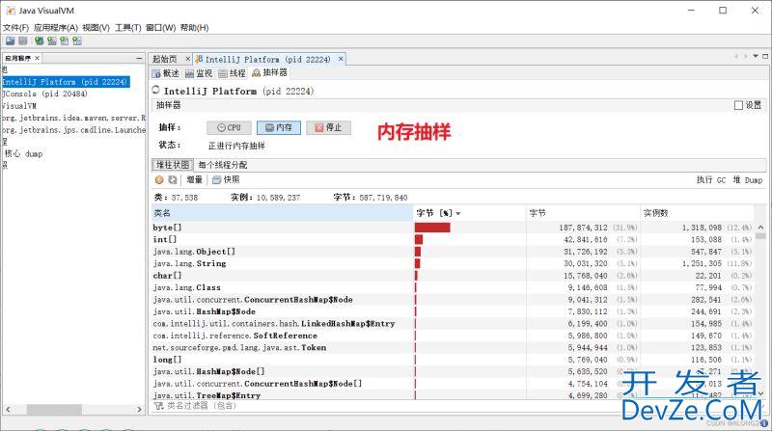This screenshot has height=431, width=772.
Task: Click 堆 Dump button
Action: click(747, 180)
